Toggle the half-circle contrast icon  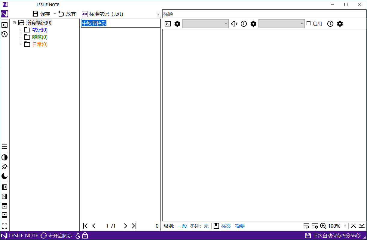[x=5, y=157]
